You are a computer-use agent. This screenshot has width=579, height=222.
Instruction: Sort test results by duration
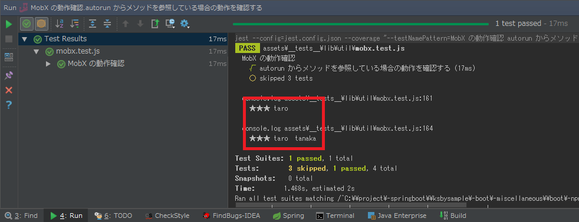[74, 24]
